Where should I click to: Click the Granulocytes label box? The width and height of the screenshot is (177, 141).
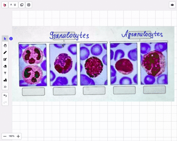(64, 36)
